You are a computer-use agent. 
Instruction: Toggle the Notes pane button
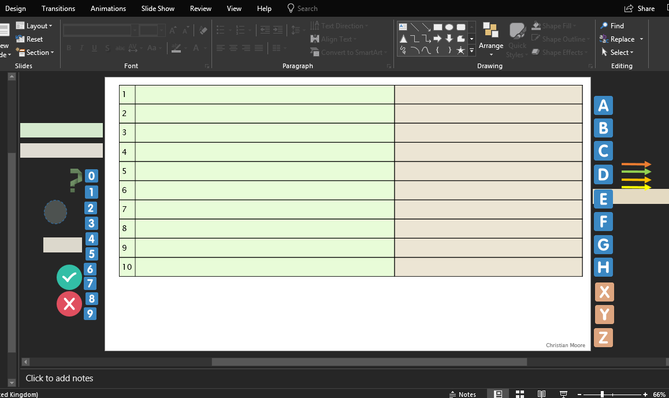click(x=463, y=394)
